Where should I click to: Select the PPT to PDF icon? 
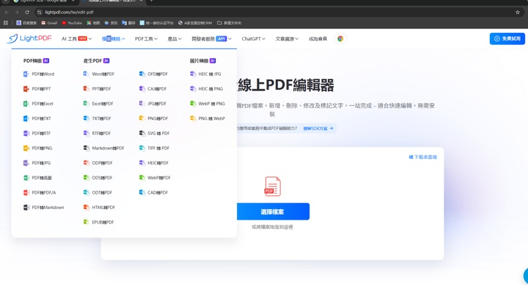tap(86, 89)
